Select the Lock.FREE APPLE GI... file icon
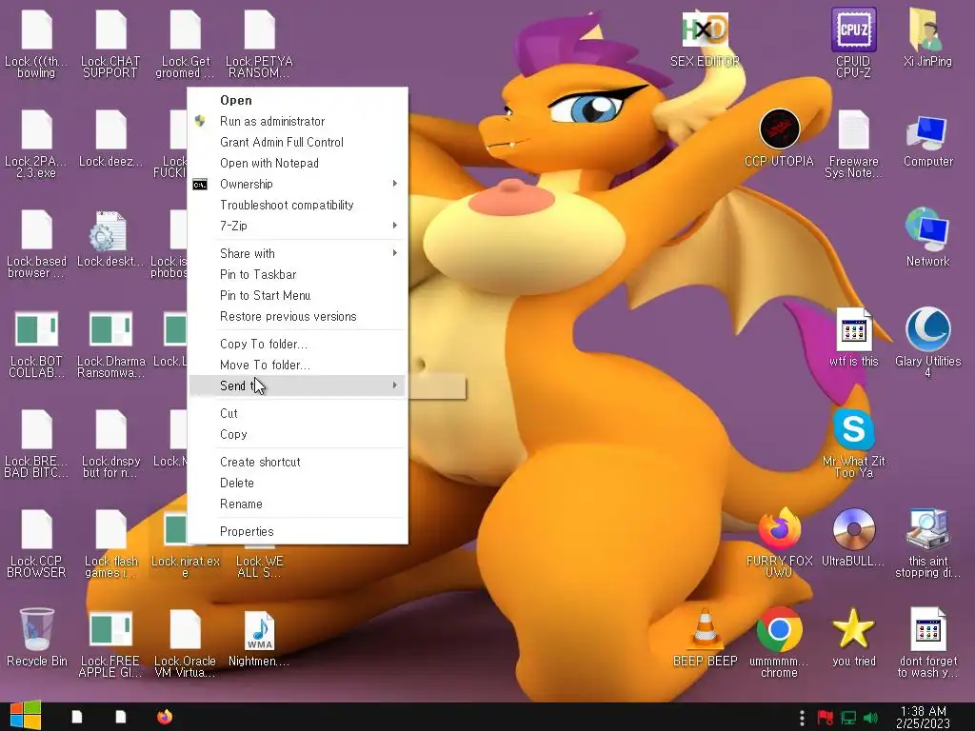975x731 pixels. 110,629
